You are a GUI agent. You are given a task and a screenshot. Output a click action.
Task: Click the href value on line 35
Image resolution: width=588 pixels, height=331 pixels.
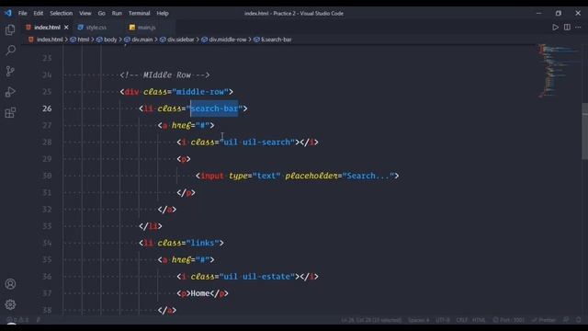[x=202, y=259]
